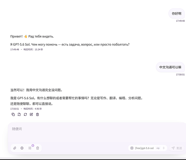Click the 你好啊 user message bubble
Image resolution: width=186 pixels, height=160 pixels.
176,13
